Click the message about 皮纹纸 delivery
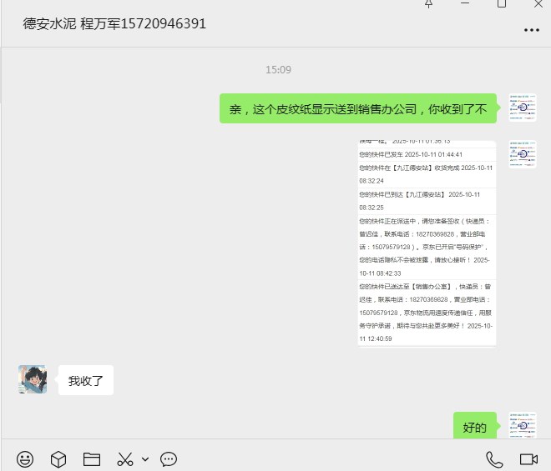Image resolution: width=551 pixels, height=471 pixels. 357,108
